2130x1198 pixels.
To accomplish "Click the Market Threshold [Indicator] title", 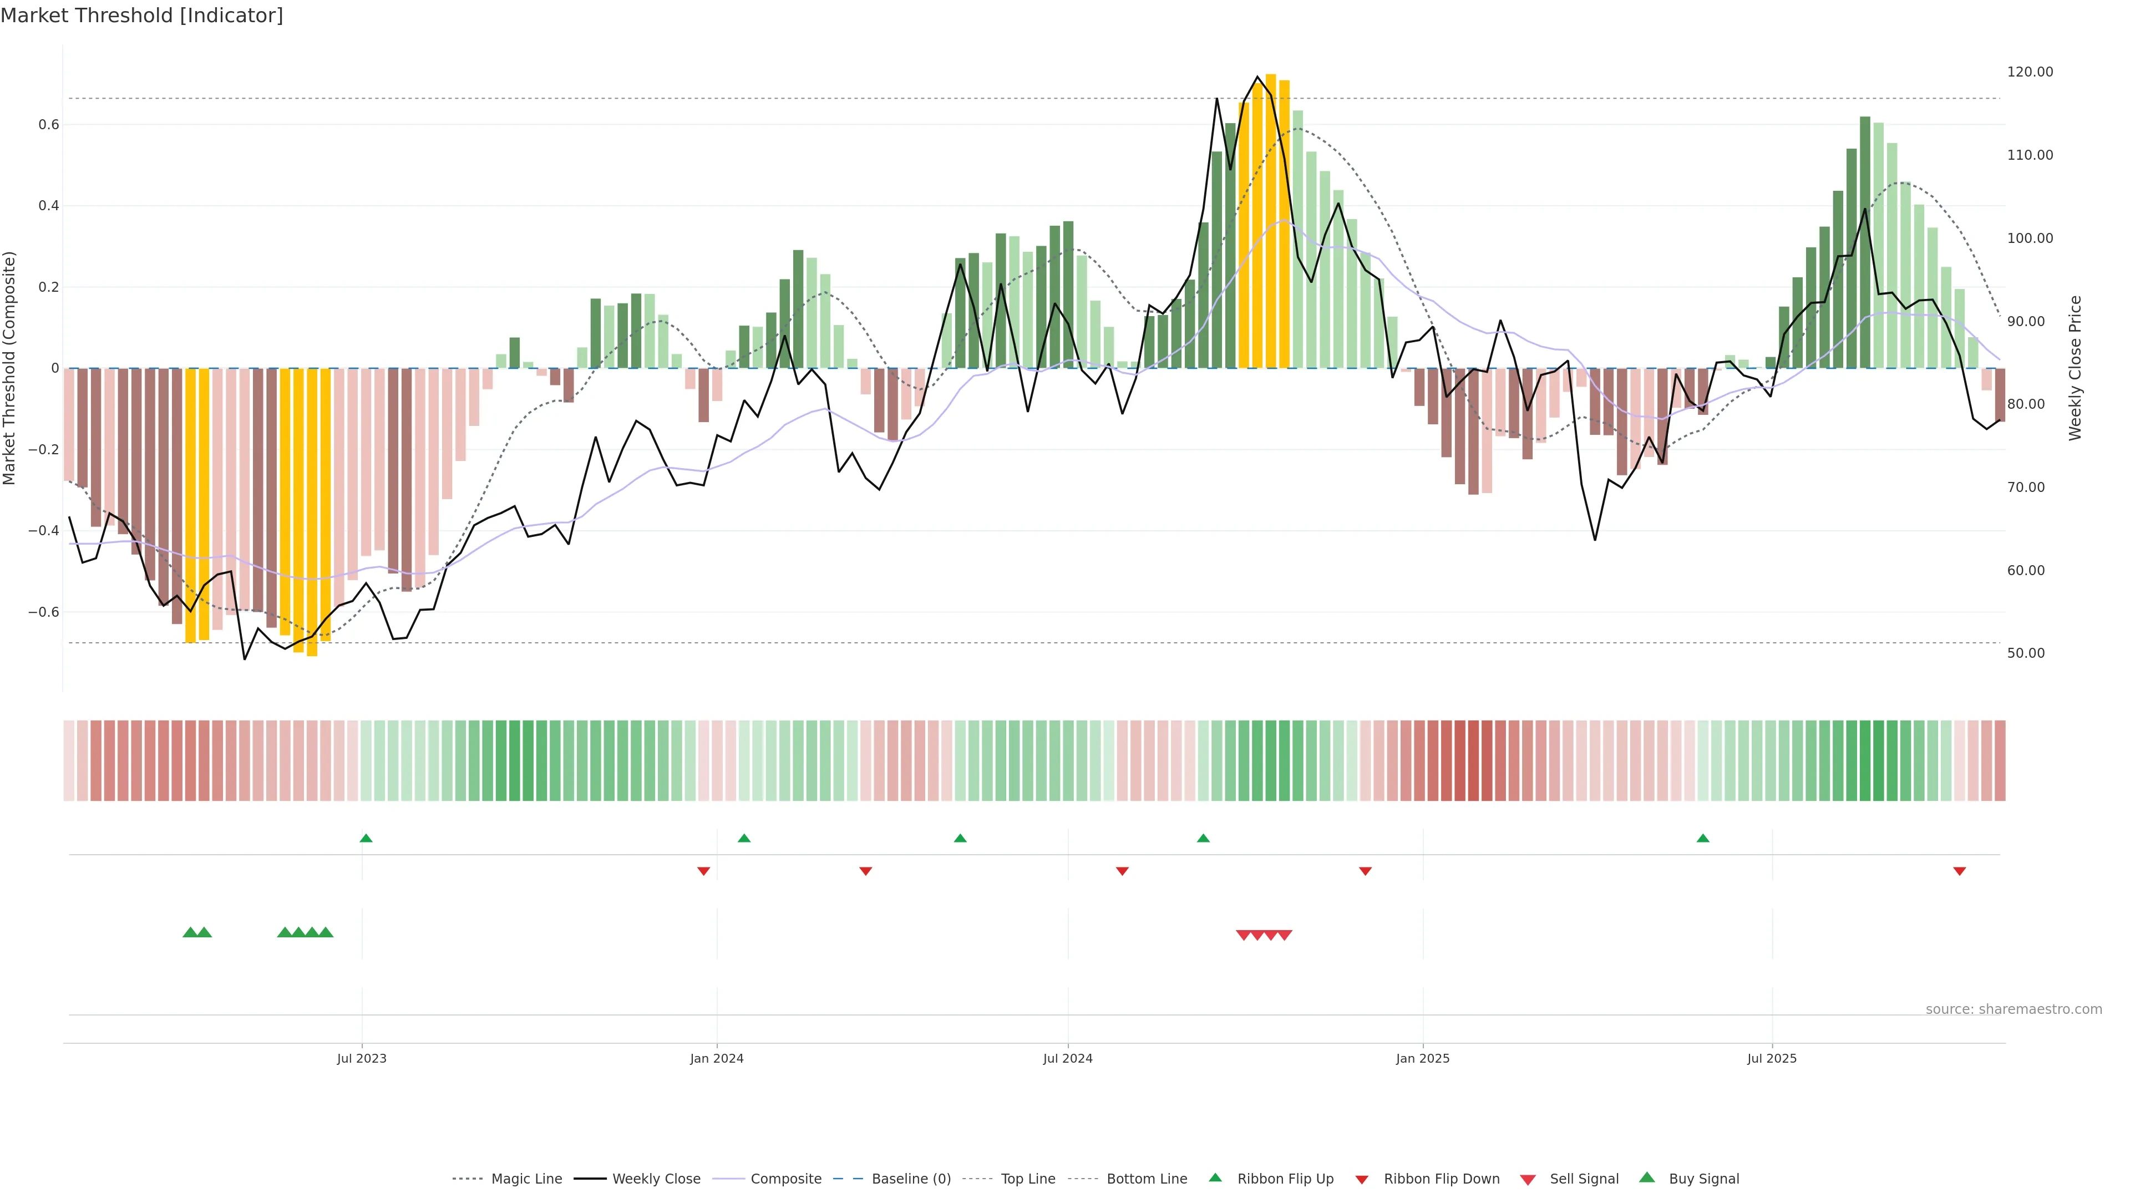I will point(141,15).
